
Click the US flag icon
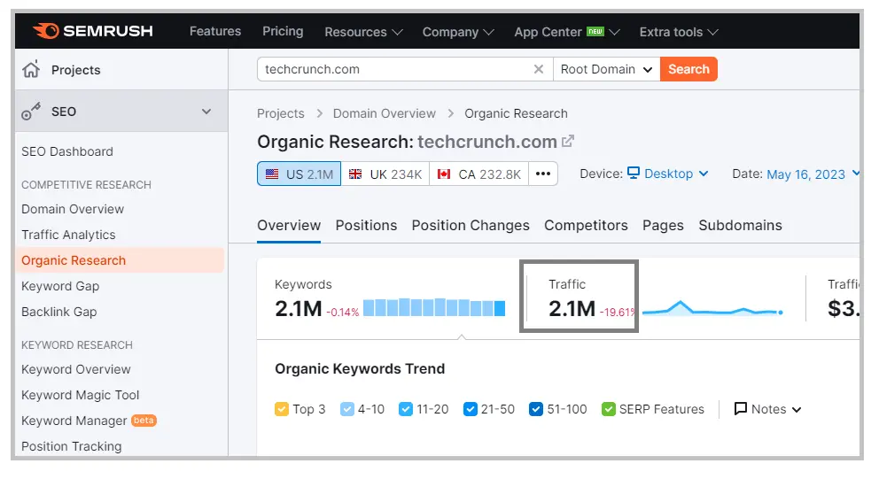(272, 174)
